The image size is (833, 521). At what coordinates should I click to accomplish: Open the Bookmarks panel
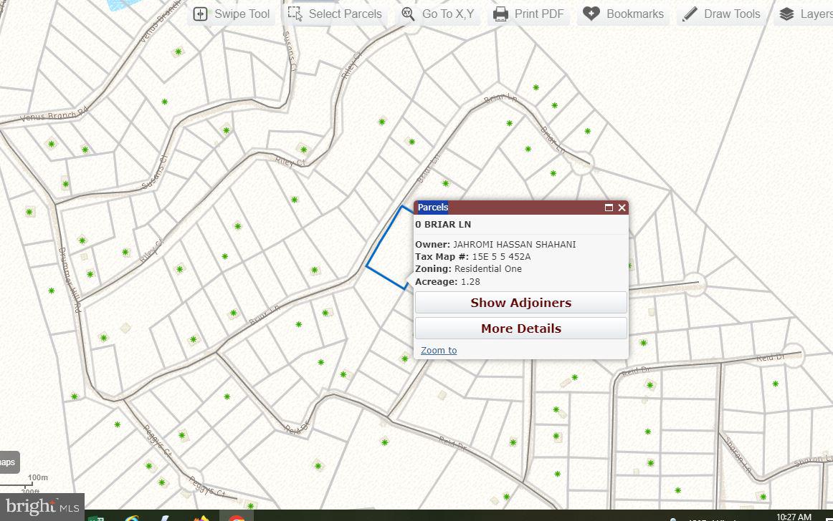point(623,14)
